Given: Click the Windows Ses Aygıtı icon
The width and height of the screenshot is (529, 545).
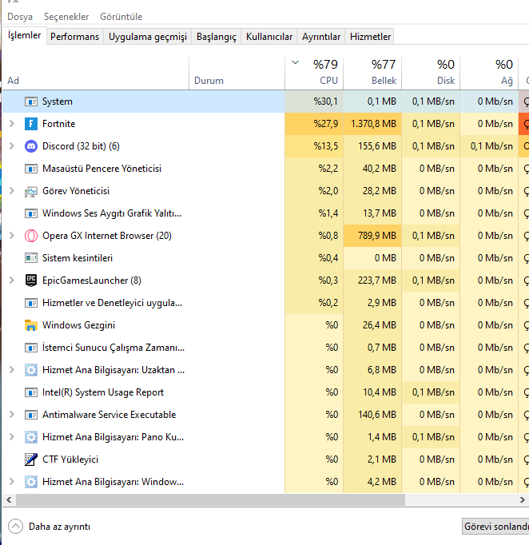Looking at the screenshot, I should point(31,213).
